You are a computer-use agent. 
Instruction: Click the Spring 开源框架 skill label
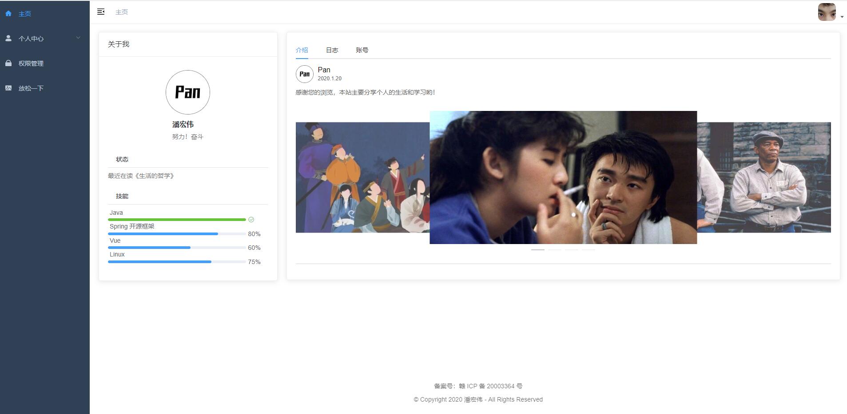click(132, 226)
